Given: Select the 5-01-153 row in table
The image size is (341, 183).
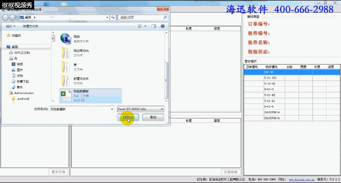Looking at the screenshot, I should pos(292,78).
